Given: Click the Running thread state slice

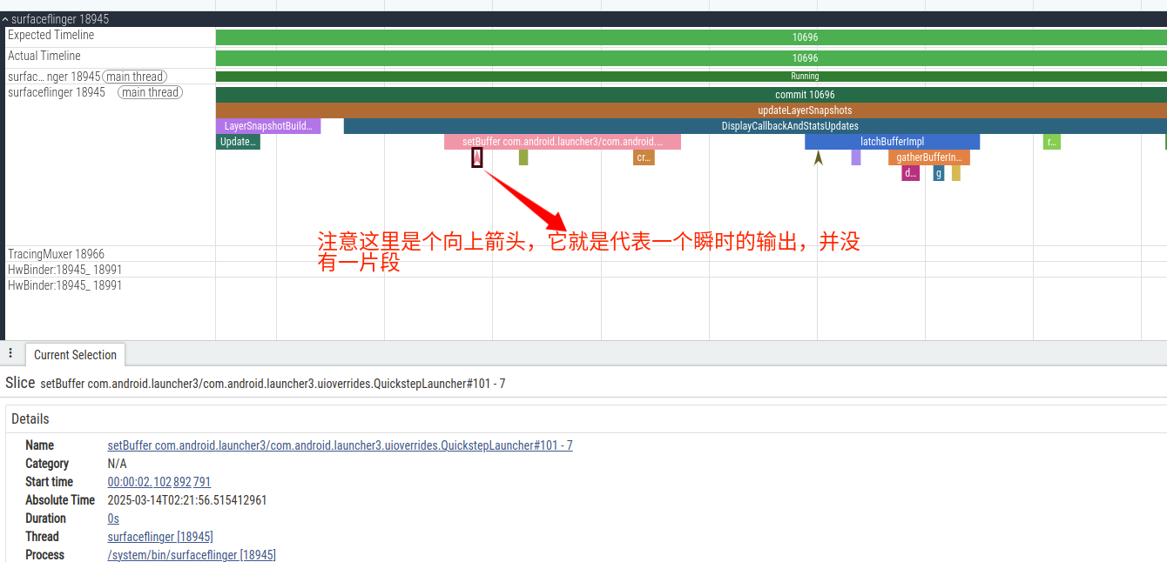Looking at the screenshot, I should pos(691,77).
